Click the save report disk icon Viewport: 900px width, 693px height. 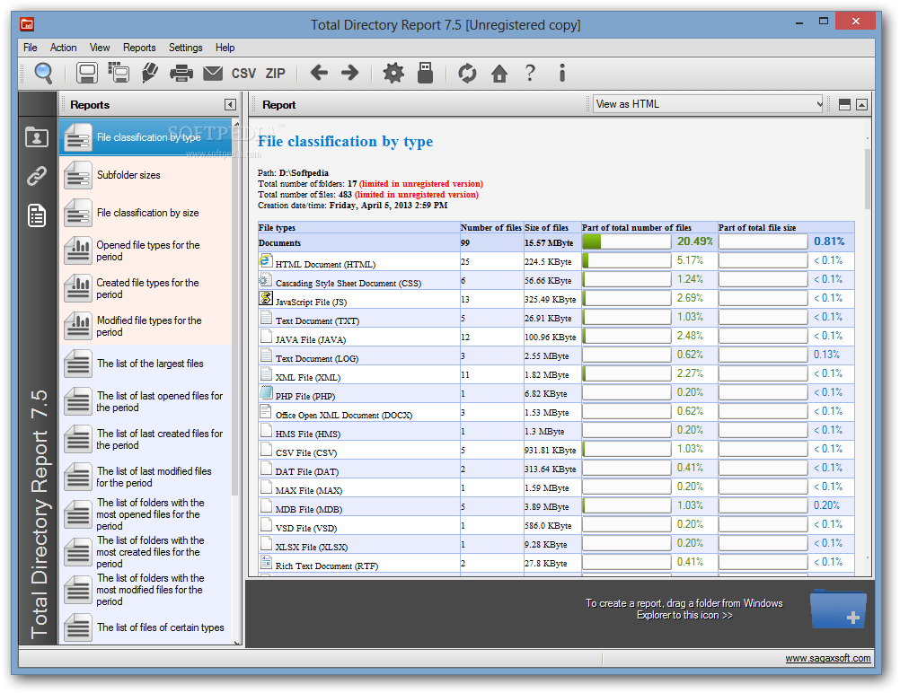pos(86,73)
